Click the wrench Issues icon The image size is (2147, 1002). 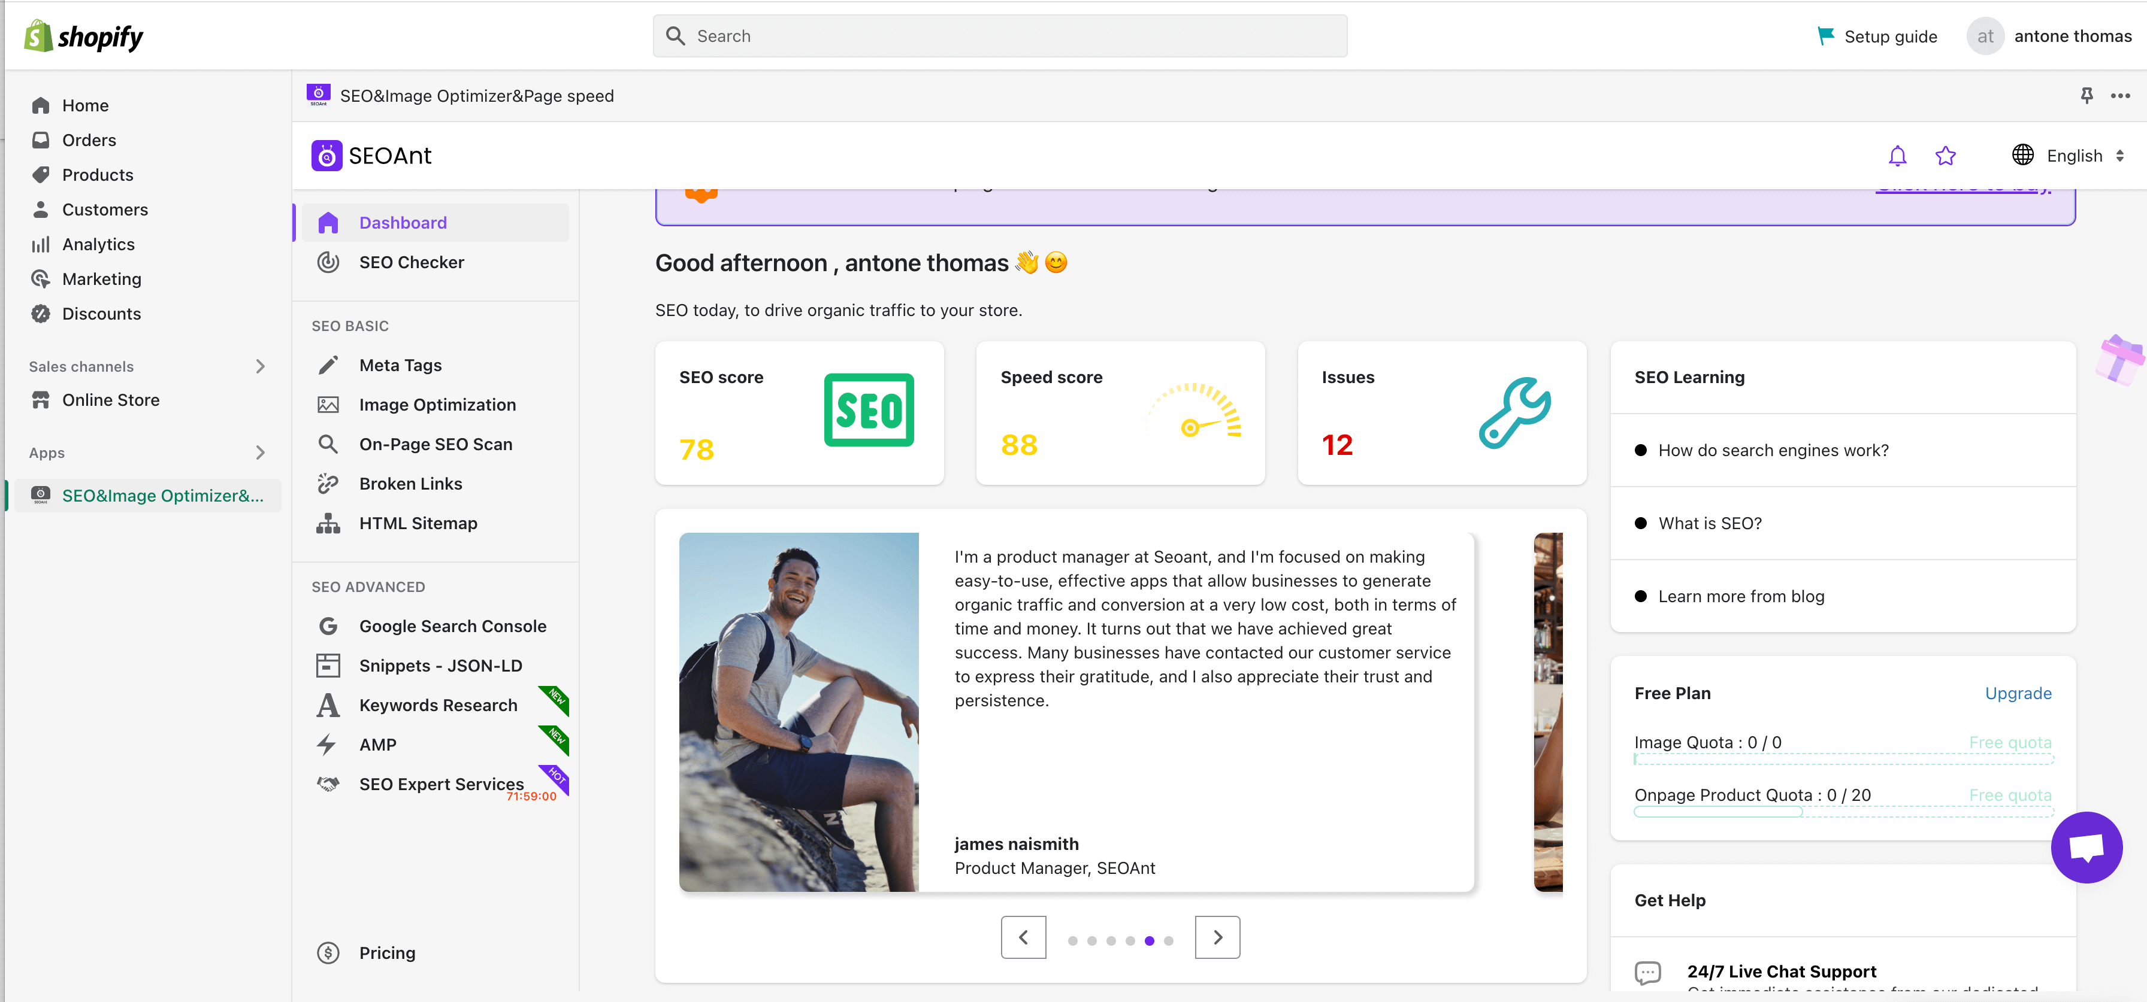(x=1514, y=413)
